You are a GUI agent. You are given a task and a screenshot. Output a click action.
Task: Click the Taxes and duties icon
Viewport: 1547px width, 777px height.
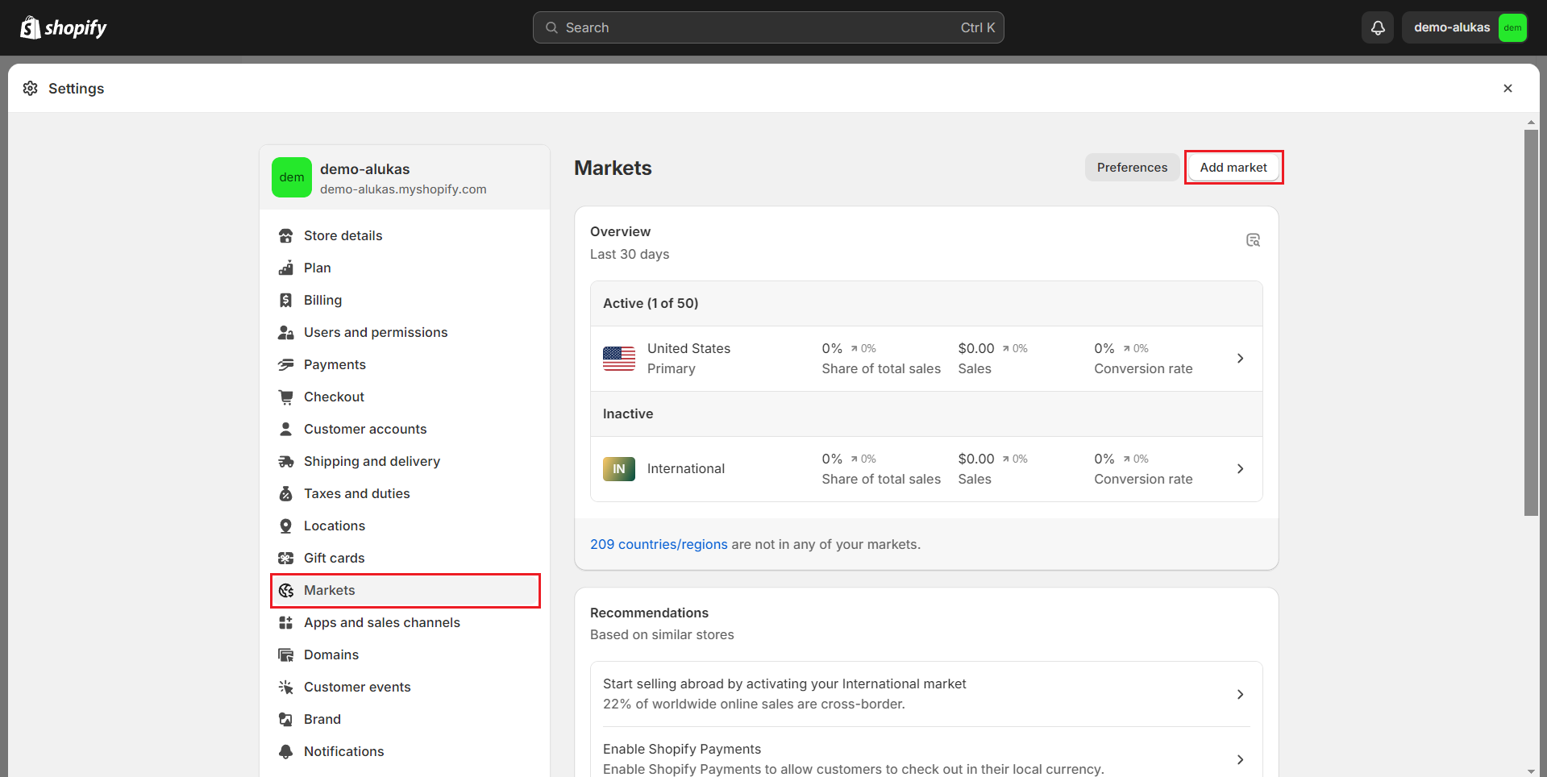285,494
